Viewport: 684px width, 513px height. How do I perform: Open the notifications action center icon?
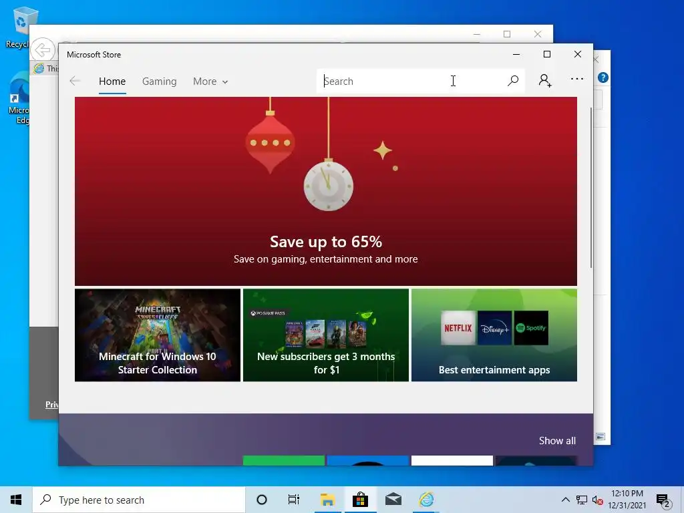tap(663, 500)
